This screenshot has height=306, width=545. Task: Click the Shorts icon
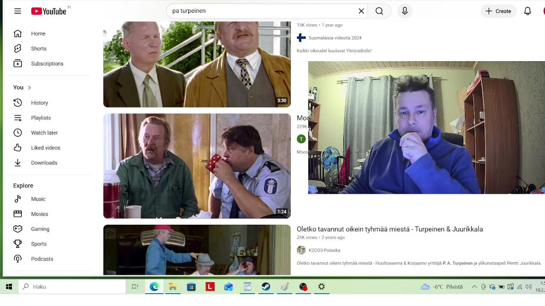(17, 48)
